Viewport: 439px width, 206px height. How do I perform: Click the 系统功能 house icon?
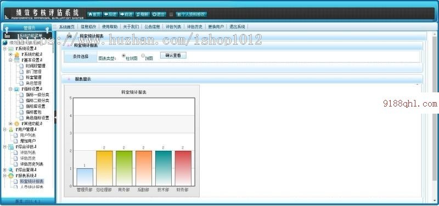coord(16,54)
